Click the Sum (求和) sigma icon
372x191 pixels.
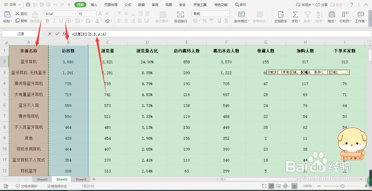[295, 14]
